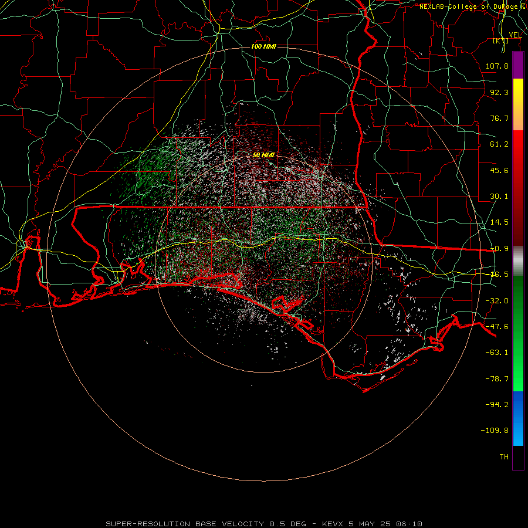This screenshot has width=528, height=528.
Task: Click the -109.8 velocity scale value
Action: click(495, 431)
